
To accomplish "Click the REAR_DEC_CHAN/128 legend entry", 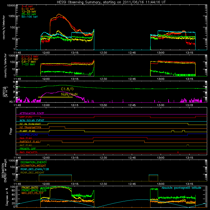I will [35, 169].
